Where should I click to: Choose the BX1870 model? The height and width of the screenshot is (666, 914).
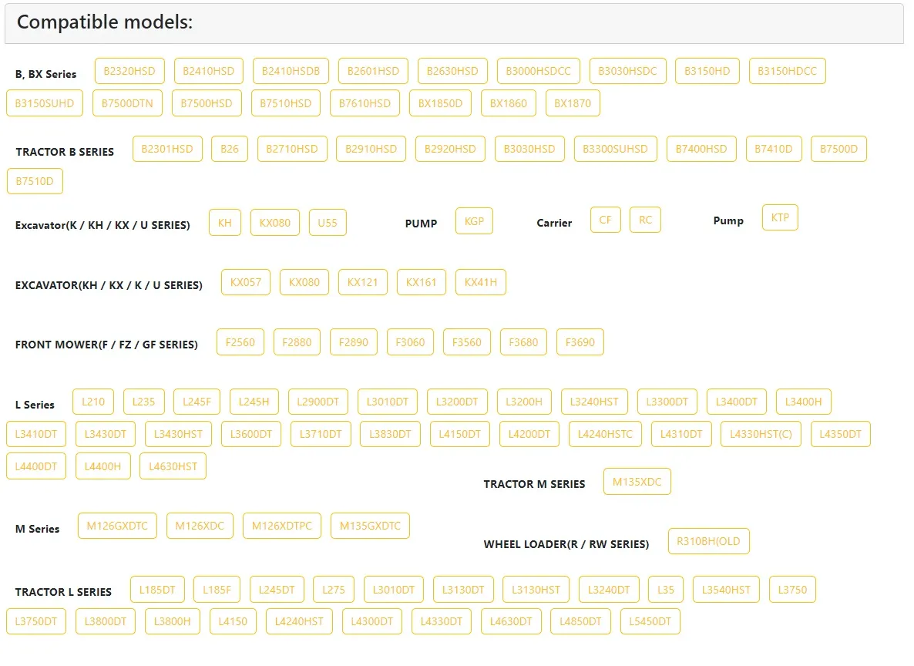573,103
